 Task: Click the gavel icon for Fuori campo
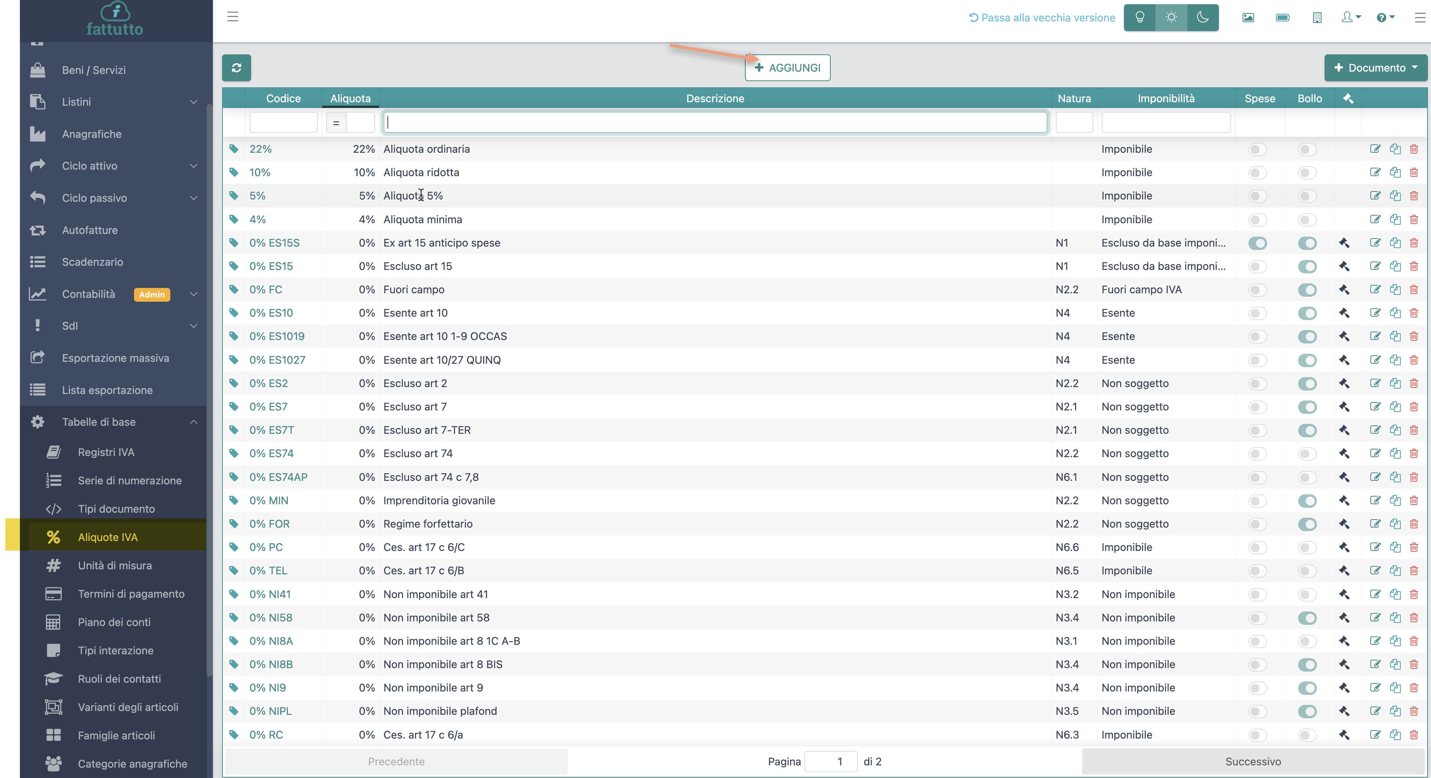tap(1344, 289)
